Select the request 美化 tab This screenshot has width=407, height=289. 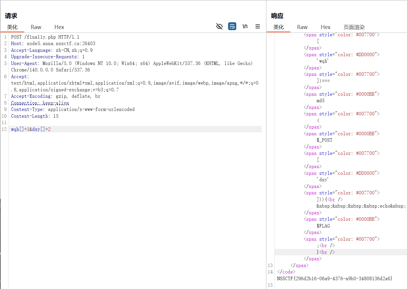[x=12, y=27]
